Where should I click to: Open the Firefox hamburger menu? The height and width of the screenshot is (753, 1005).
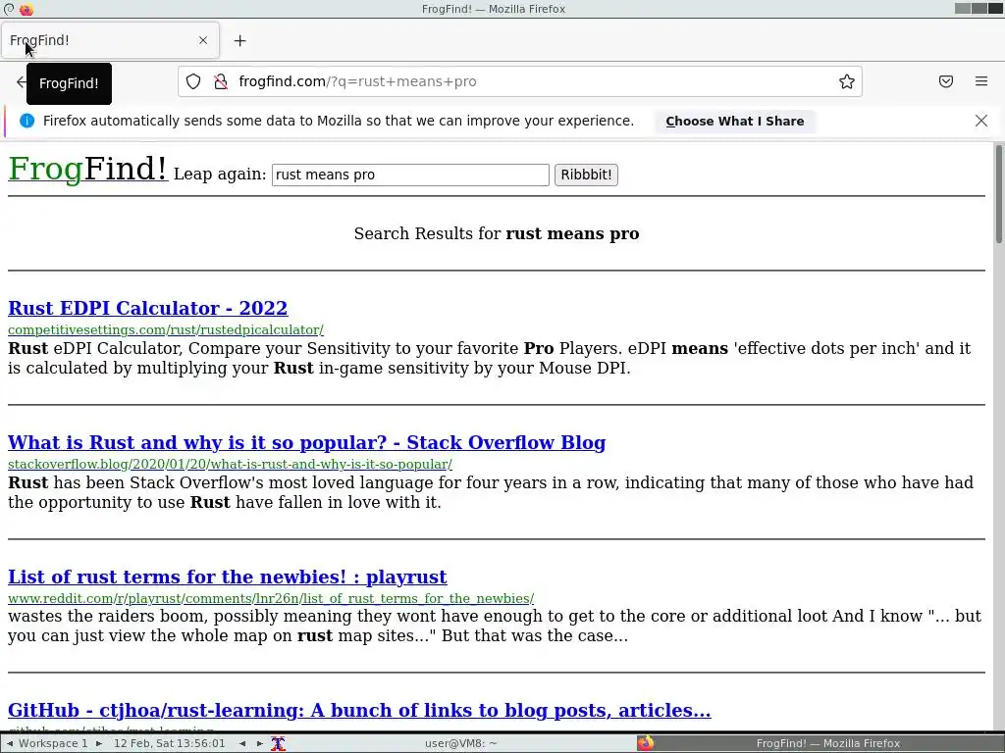coord(981,81)
